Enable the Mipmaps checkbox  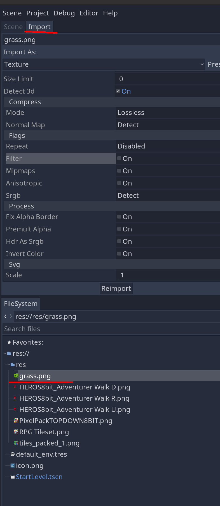pyautogui.click(x=119, y=171)
